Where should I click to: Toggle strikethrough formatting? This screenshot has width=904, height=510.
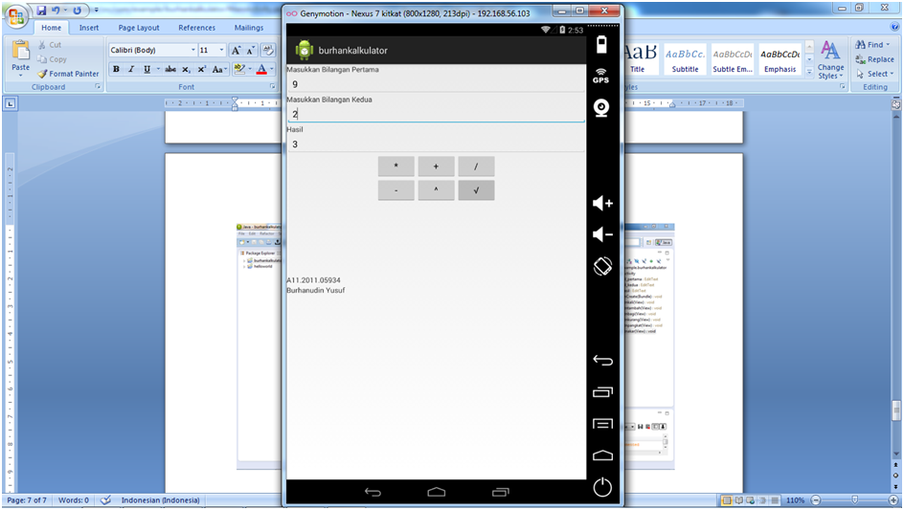coord(170,69)
